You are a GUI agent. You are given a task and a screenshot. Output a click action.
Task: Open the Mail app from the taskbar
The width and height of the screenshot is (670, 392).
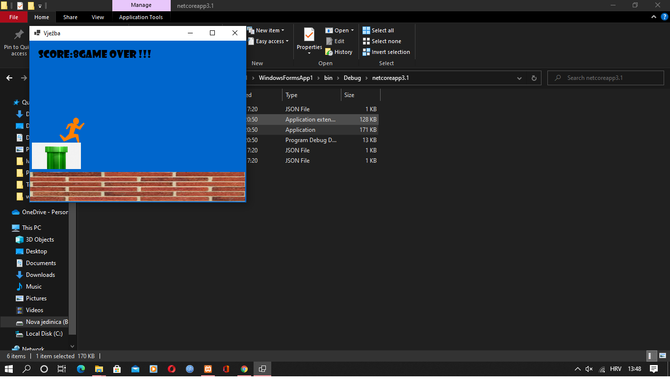click(135, 369)
